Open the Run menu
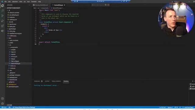The image size is (195, 110). click(x=28, y=2)
